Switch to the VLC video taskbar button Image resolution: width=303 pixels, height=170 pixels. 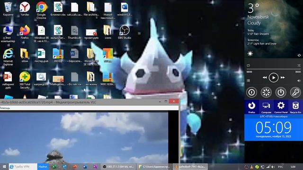[190, 167]
